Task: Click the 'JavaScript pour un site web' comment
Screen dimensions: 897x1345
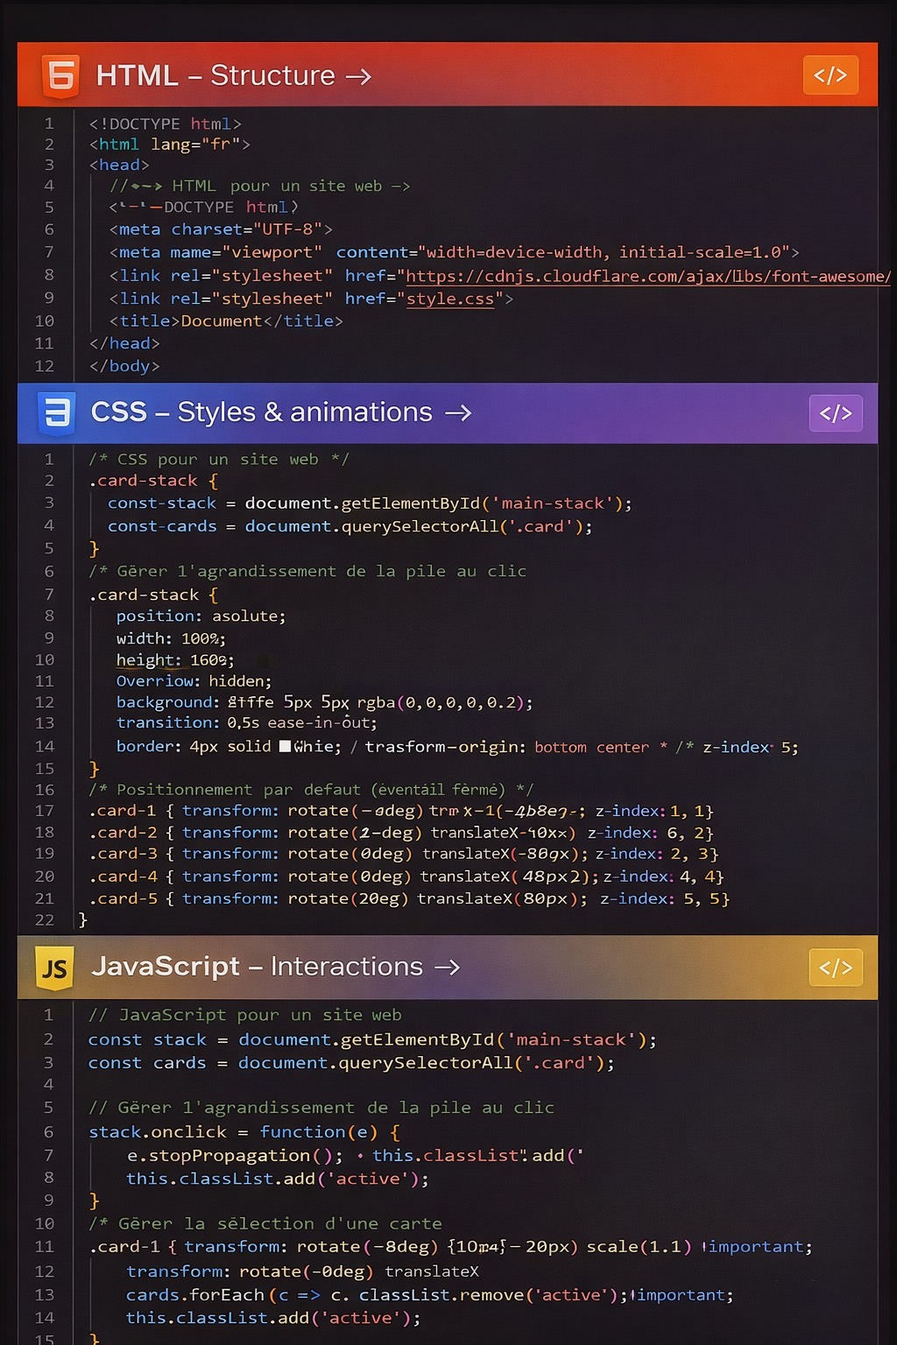Action: tap(245, 1015)
